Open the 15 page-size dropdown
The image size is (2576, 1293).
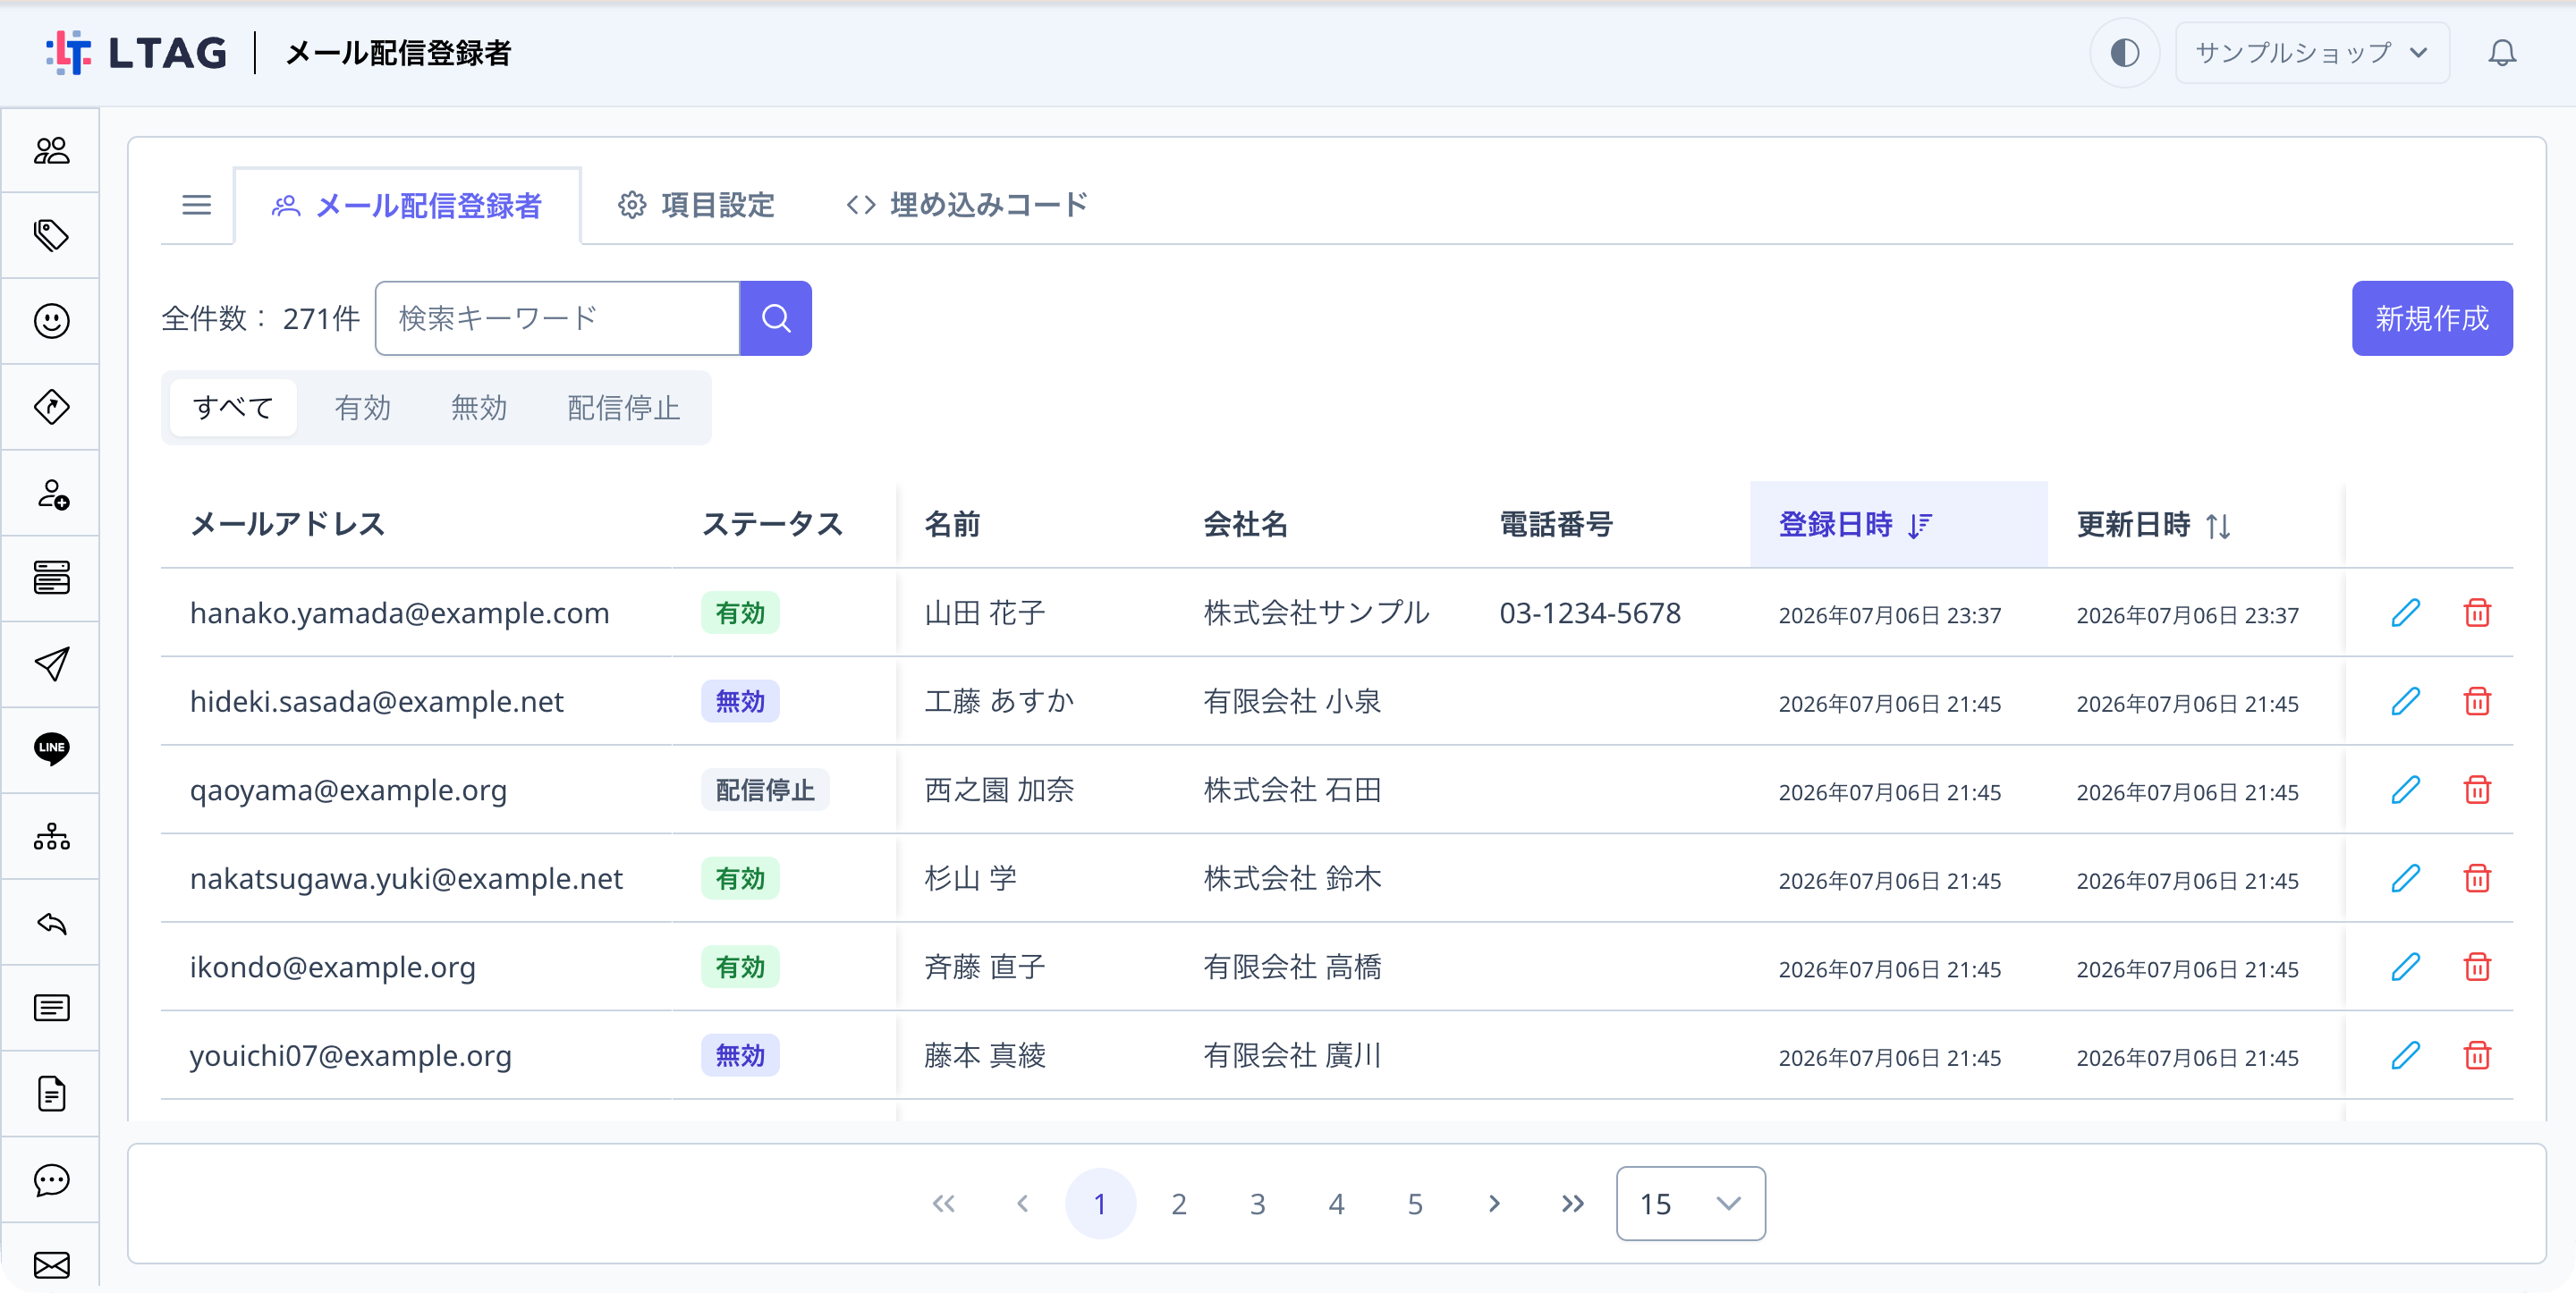(1690, 1204)
